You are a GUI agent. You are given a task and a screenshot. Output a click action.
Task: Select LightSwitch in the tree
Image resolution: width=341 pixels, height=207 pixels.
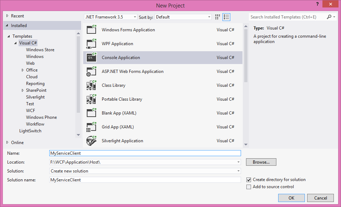point(30,131)
